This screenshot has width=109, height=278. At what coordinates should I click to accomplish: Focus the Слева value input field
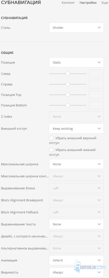[x=96, y=74]
